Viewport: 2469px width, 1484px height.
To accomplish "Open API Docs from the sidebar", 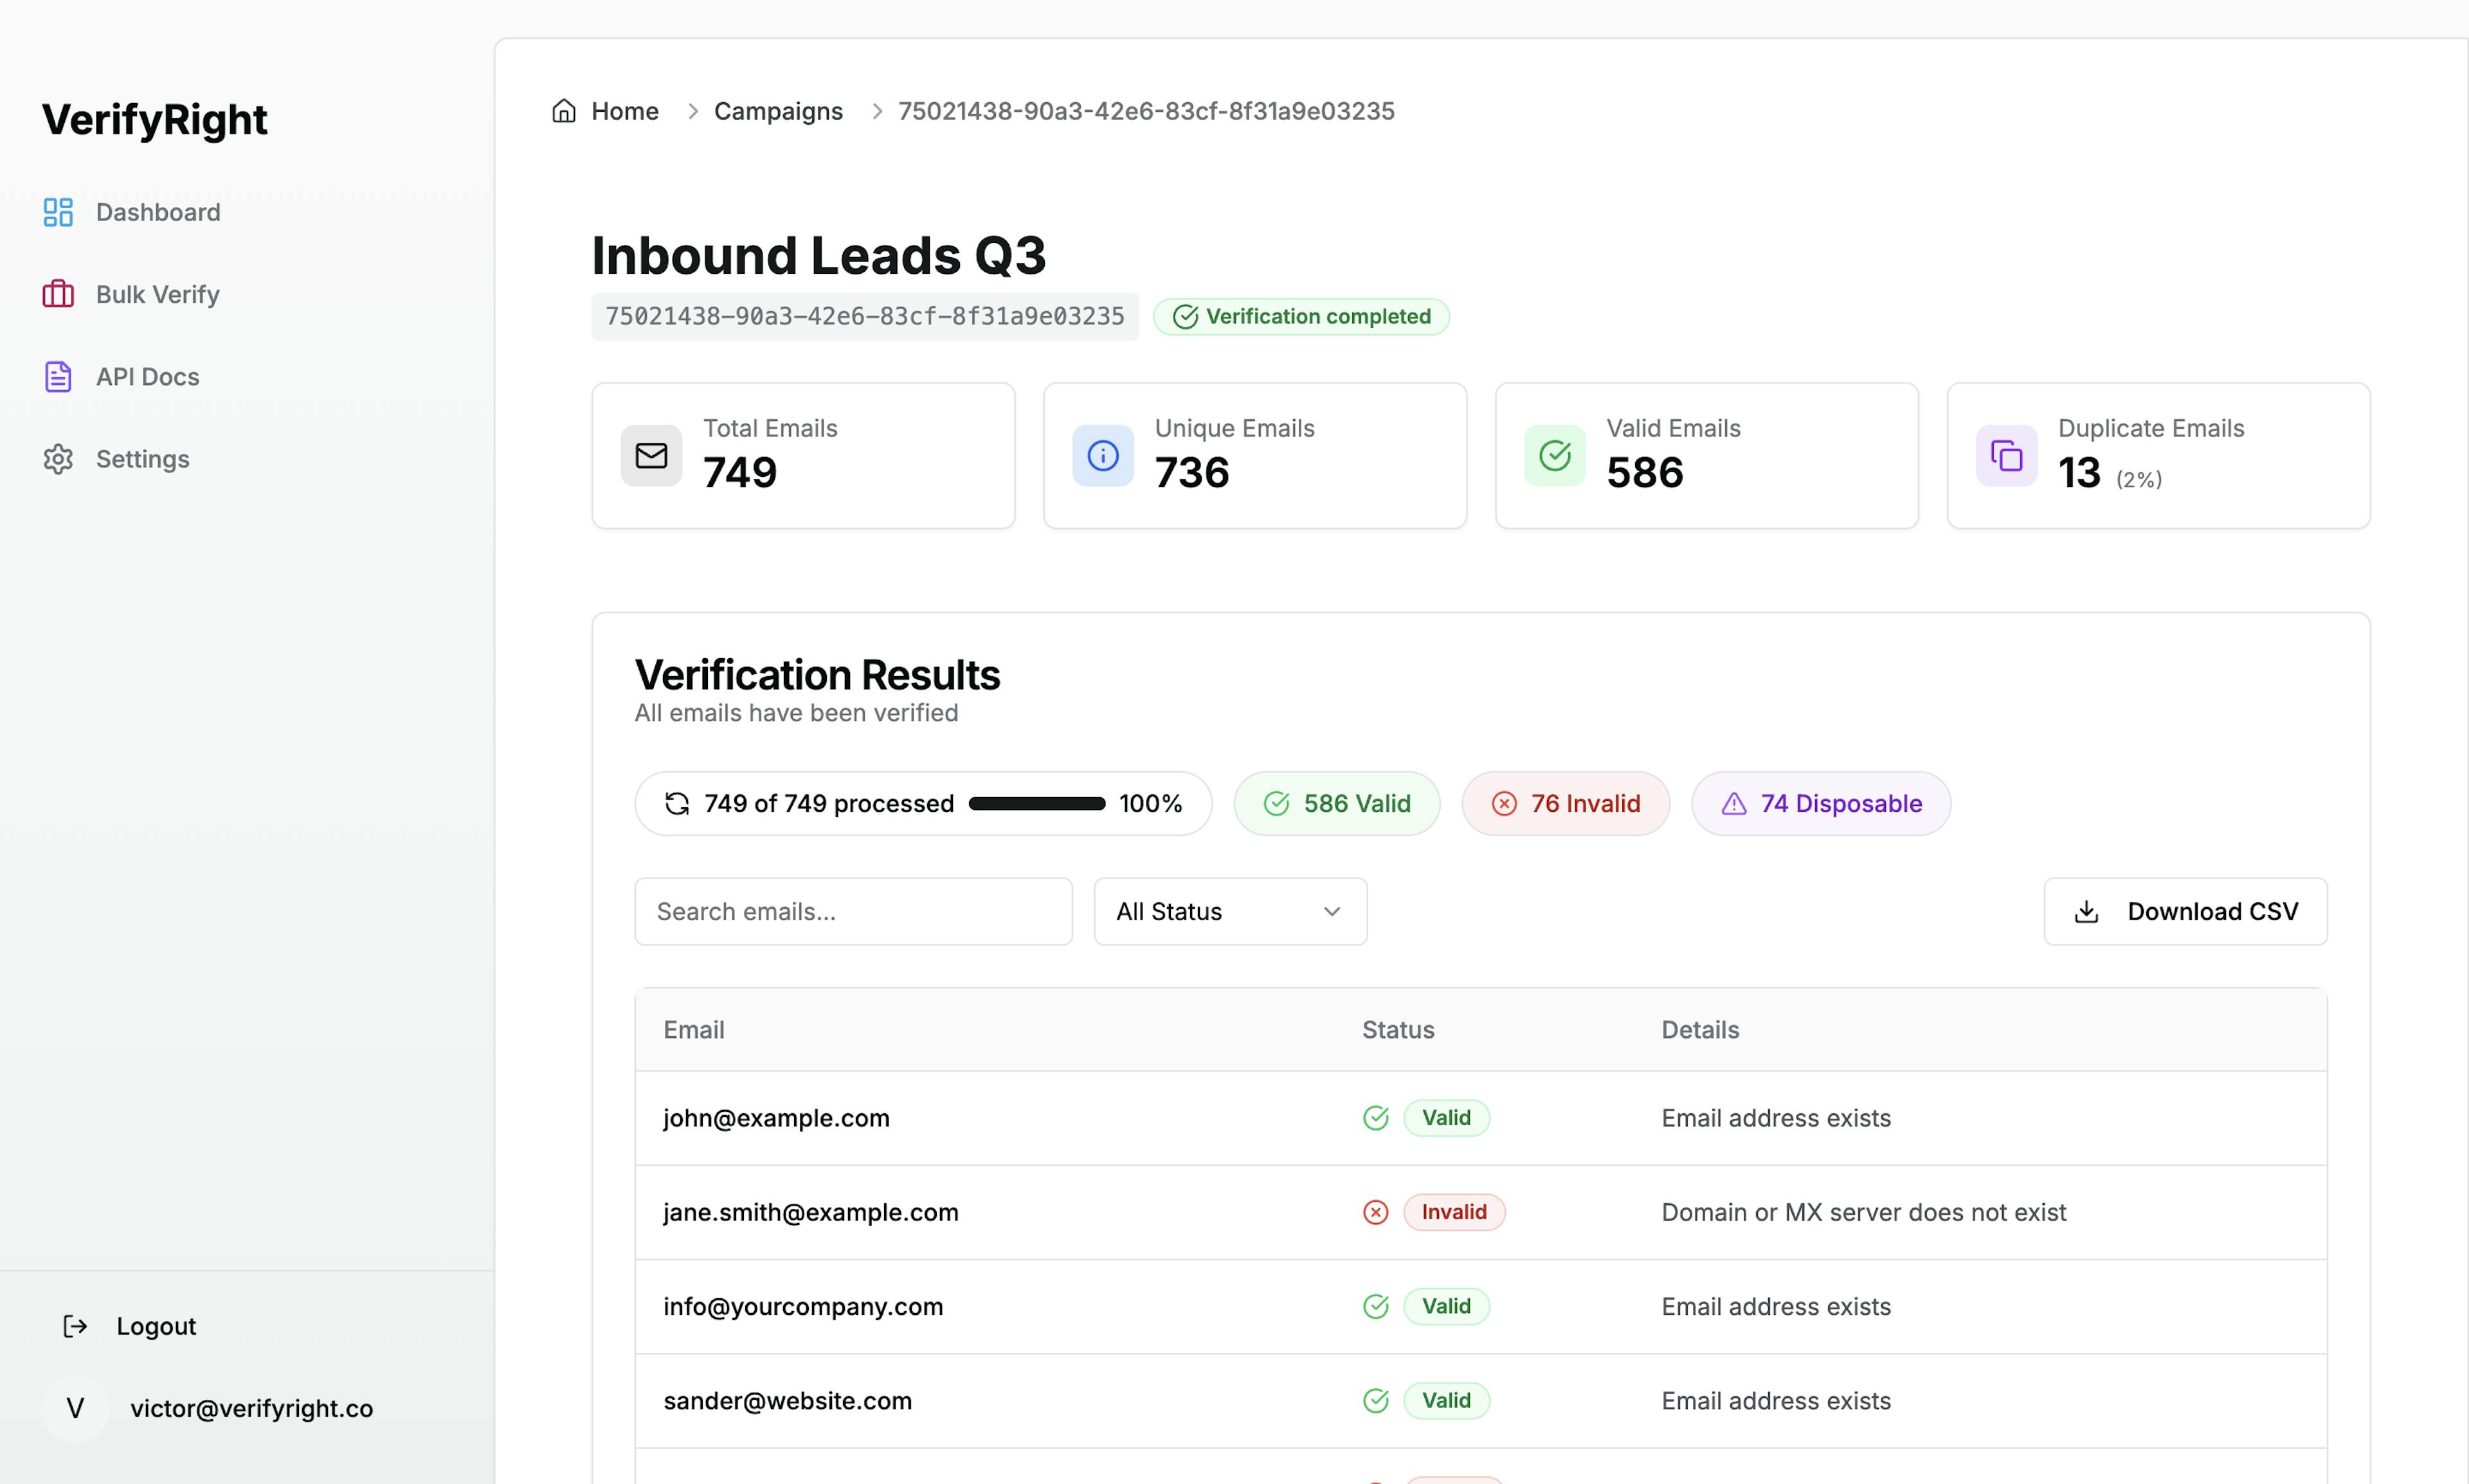I will click(x=148, y=377).
